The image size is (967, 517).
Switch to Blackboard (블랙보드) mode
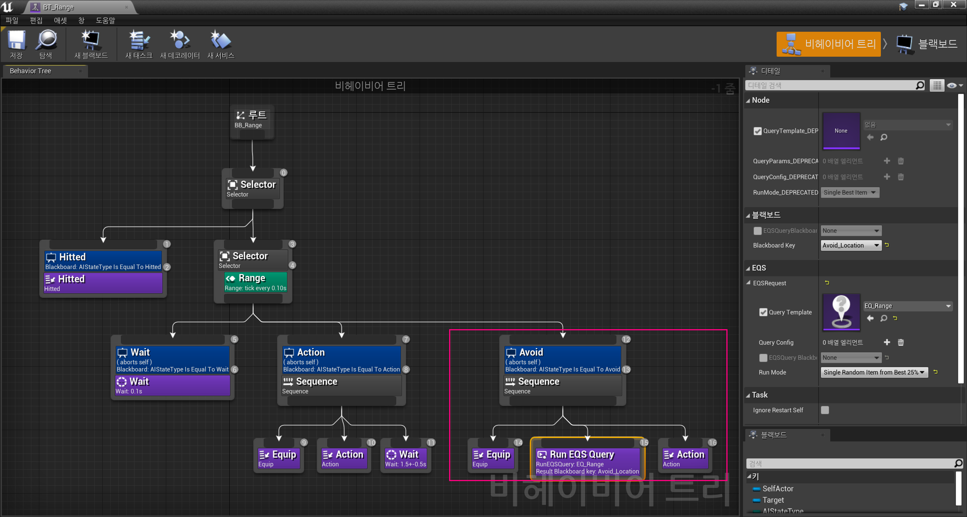927,44
